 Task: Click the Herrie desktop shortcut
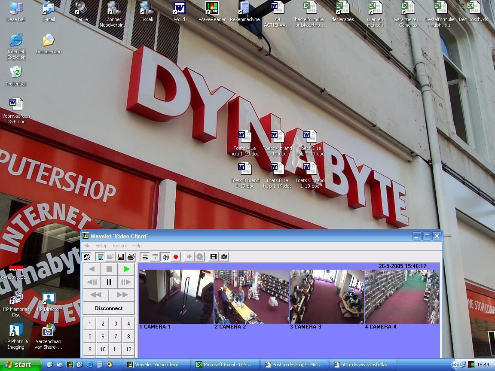[82, 12]
